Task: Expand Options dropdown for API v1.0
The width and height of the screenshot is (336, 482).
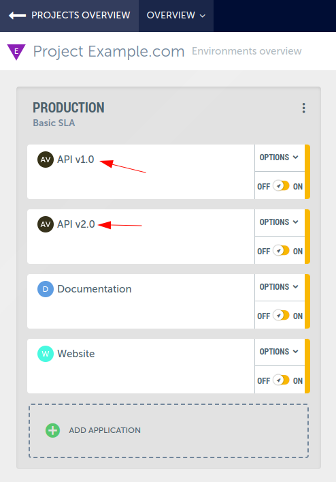Action: click(x=280, y=157)
